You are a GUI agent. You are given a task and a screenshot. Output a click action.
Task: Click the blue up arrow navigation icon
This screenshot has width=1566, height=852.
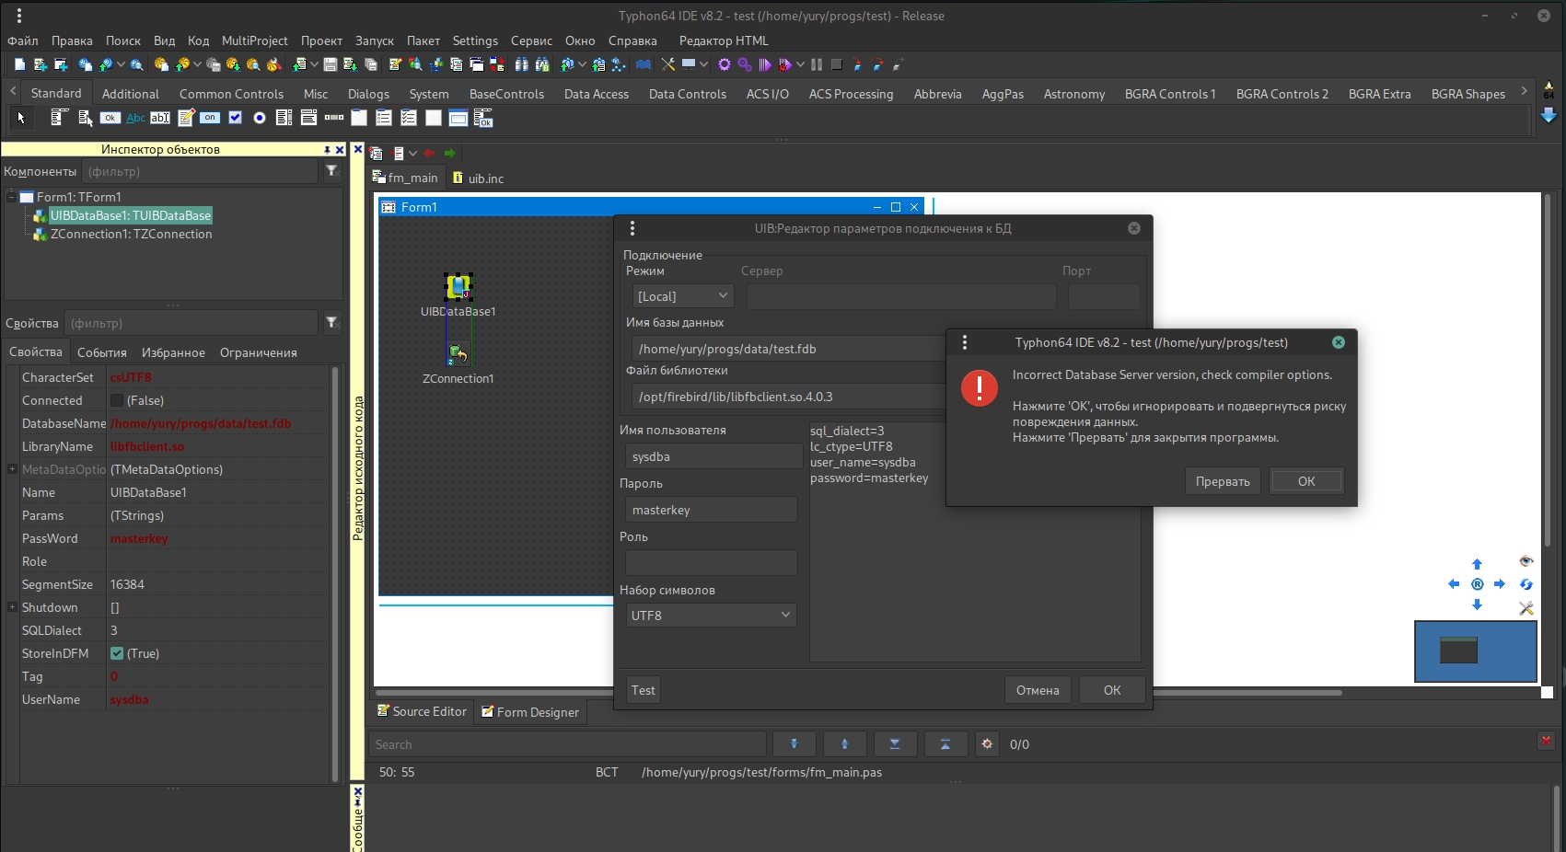1477,564
